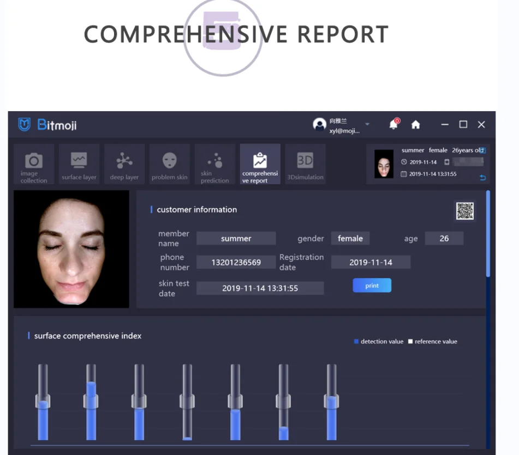Click the phone number field
Viewport: 519px width, 455px height.
coord(236,262)
